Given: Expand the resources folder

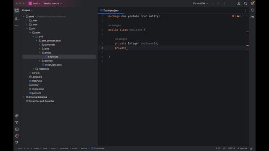Looking at the screenshot, I should [x=34, y=69].
